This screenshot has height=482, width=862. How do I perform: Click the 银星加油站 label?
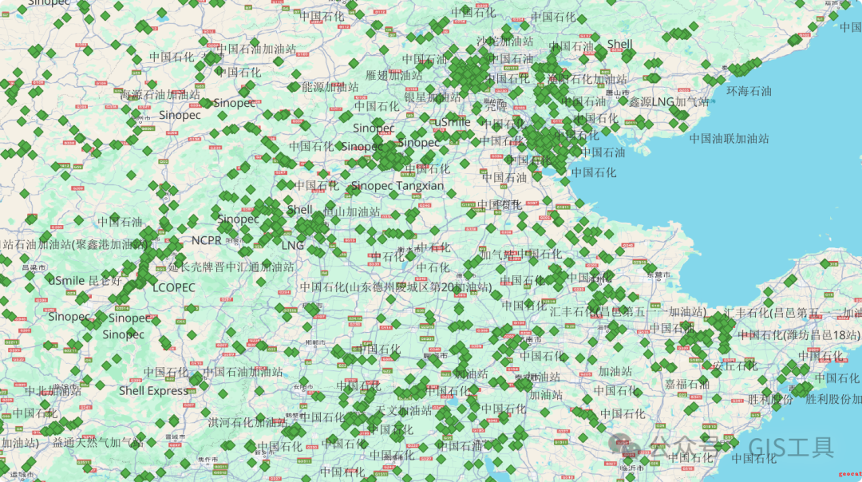click(433, 97)
